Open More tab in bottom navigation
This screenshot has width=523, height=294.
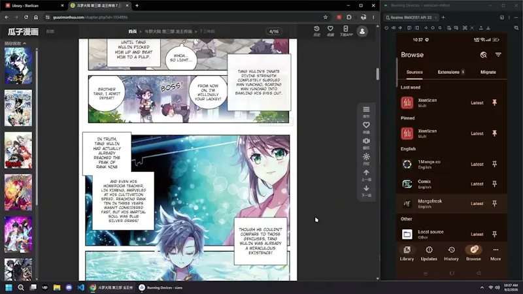(496, 253)
